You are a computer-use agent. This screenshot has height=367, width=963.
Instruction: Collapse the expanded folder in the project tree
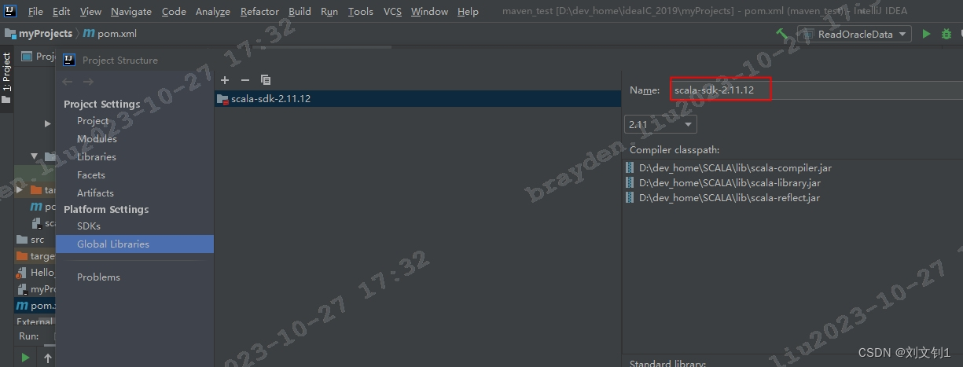pos(35,156)
